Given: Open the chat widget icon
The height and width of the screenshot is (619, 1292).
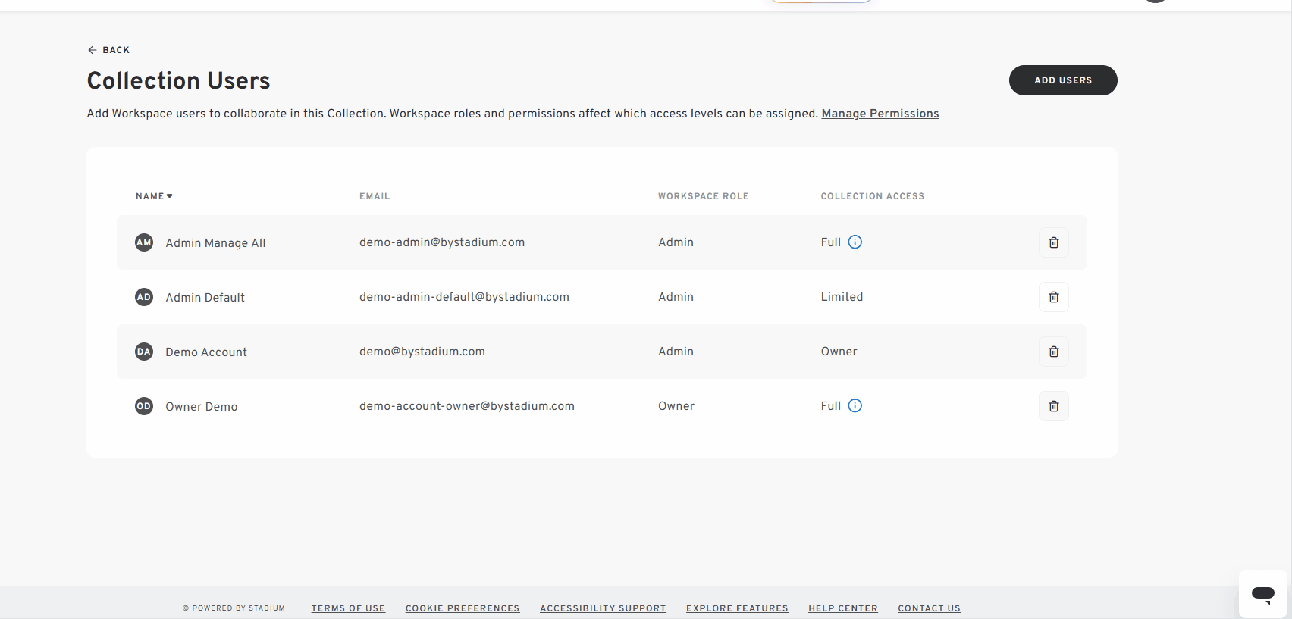Looking at the screenshot, I should coord(1263,594).
